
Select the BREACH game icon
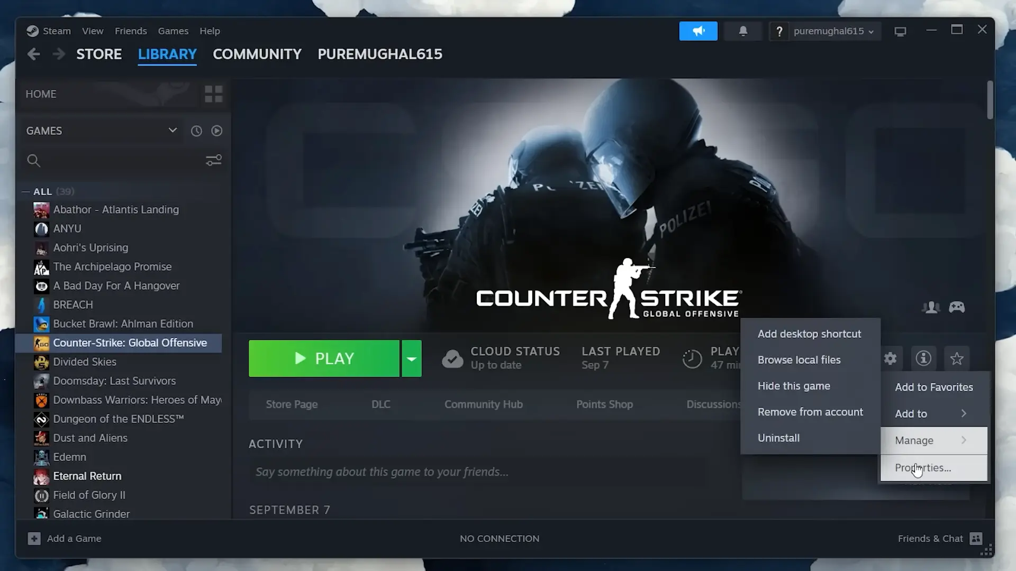point(41,305)
